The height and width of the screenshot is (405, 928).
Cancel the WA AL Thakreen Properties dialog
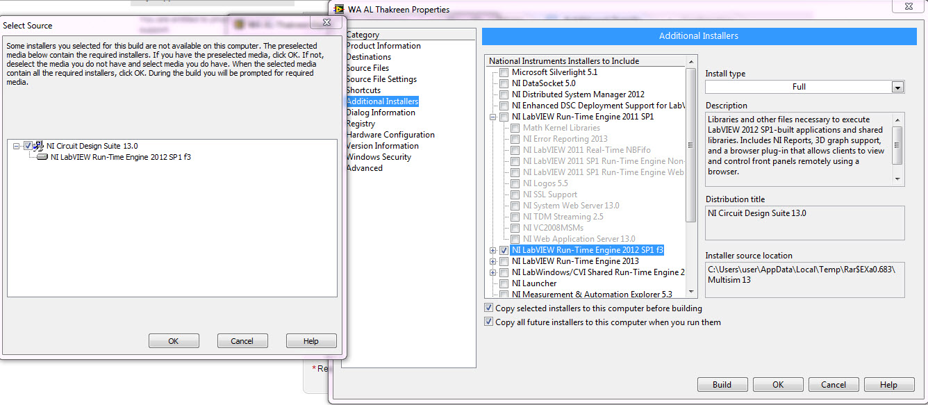pyautogui.click(x=834, y=385)
